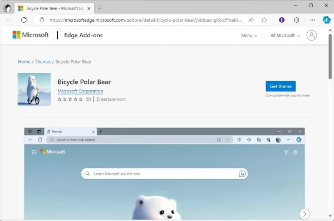Open a new browser tab
The width and height of the screenshot is (334, 221).
click(100, 8)
